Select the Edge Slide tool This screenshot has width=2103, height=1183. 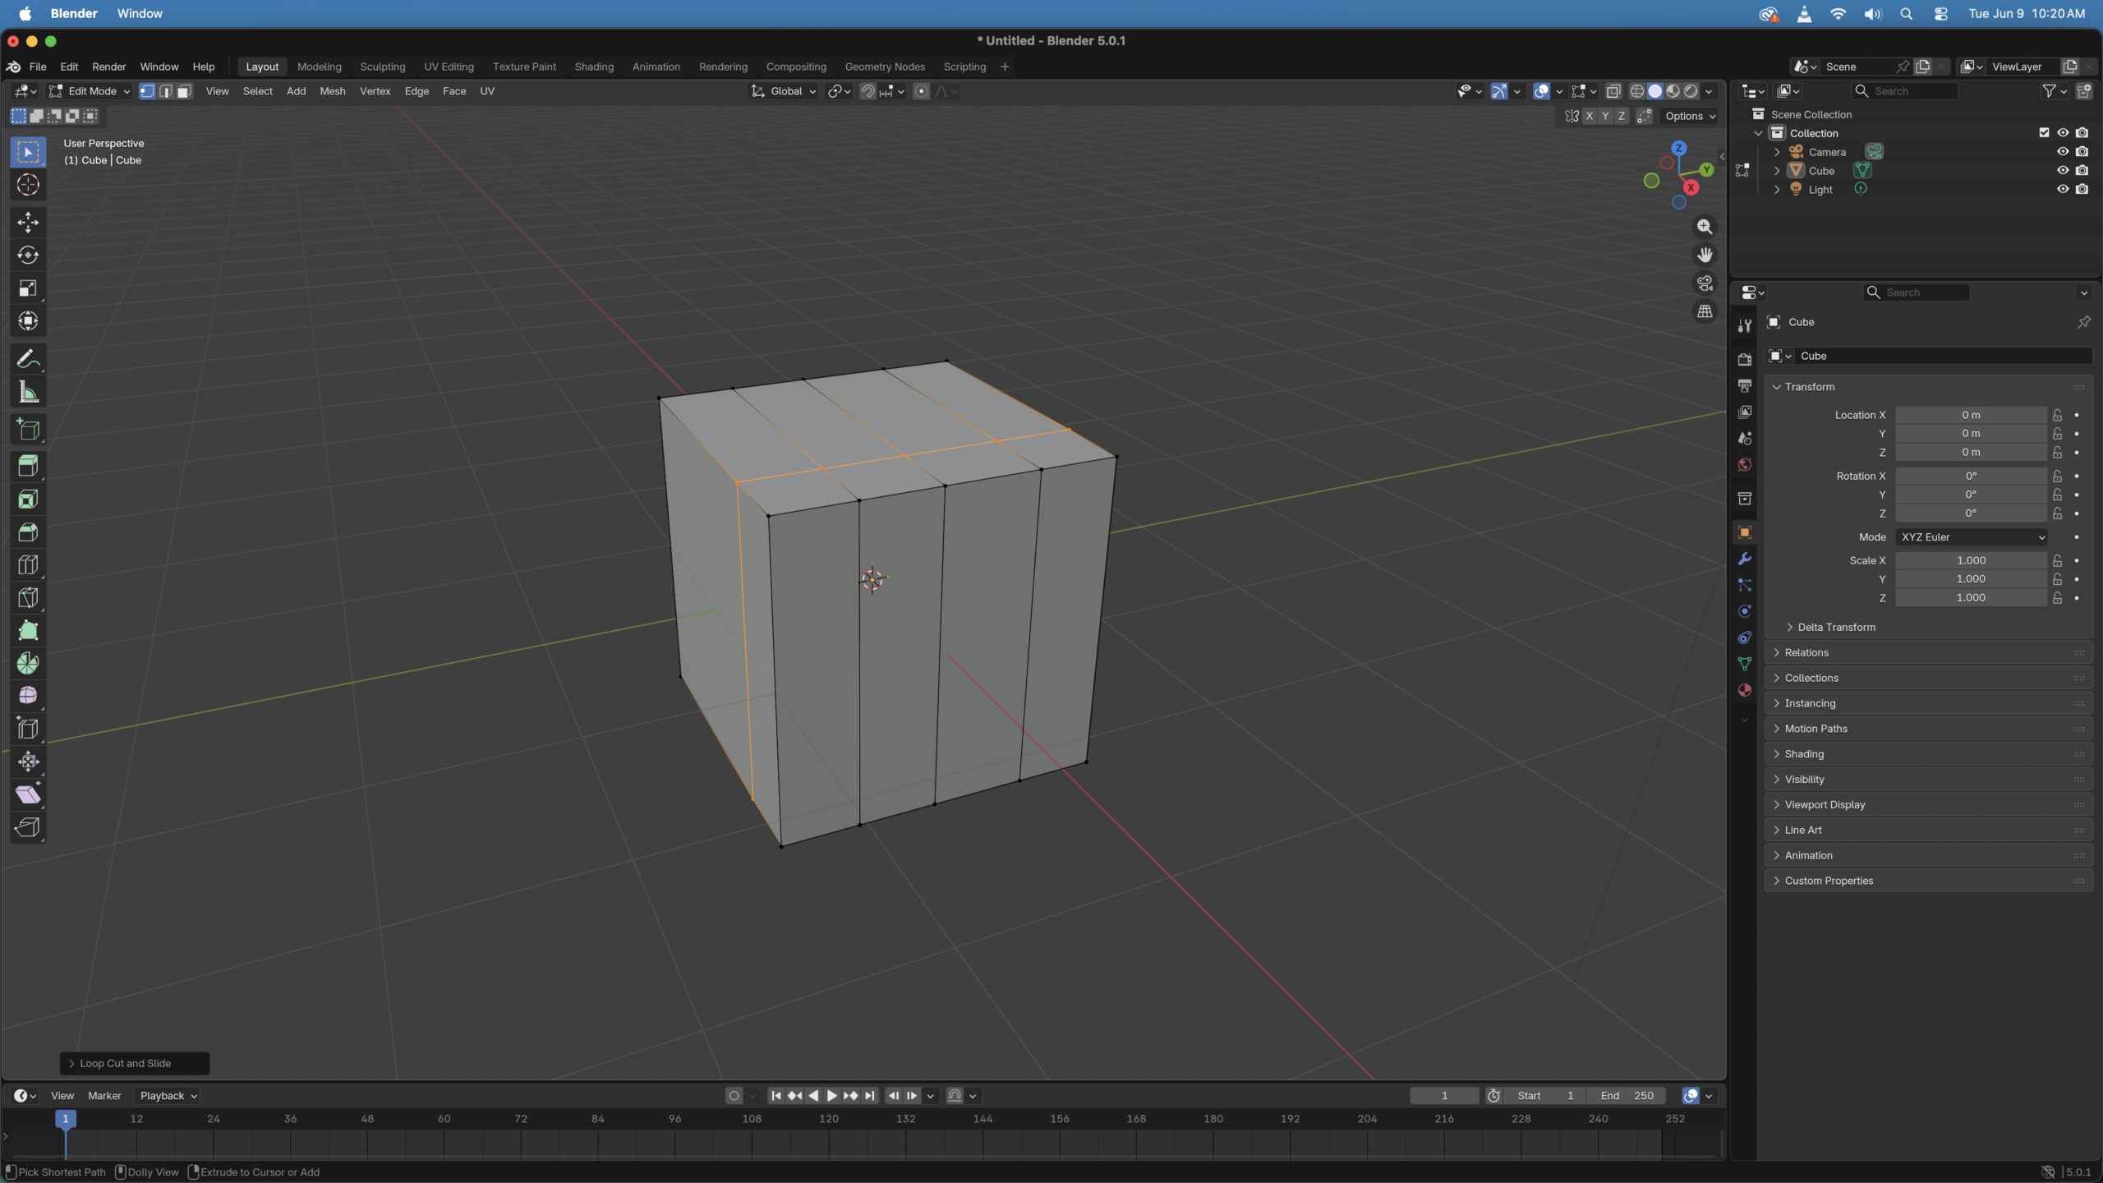click(x=28, y=729)
